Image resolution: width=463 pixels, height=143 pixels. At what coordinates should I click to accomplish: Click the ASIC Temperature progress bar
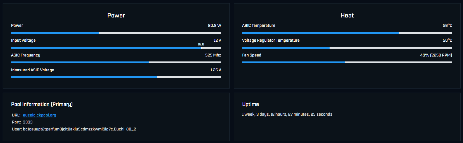pos(347,33)
